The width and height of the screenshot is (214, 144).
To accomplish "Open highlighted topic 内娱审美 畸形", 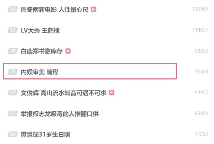I will click(40, 72).
